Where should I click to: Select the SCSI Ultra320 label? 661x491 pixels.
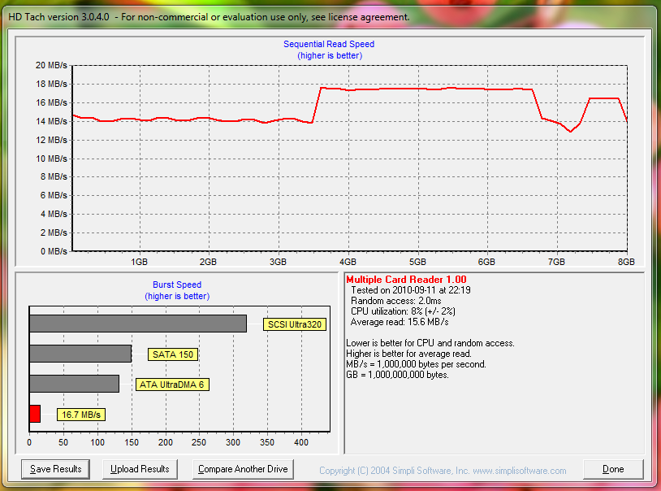click(295, 324)
